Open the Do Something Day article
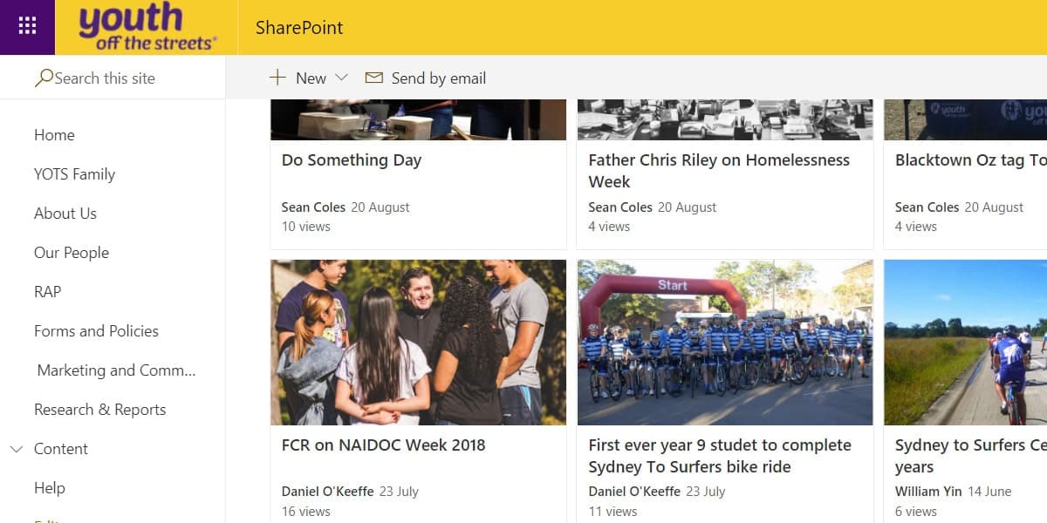Viewport: 1047px width, 523px height. pyautogui.click(x=352, y=160)
